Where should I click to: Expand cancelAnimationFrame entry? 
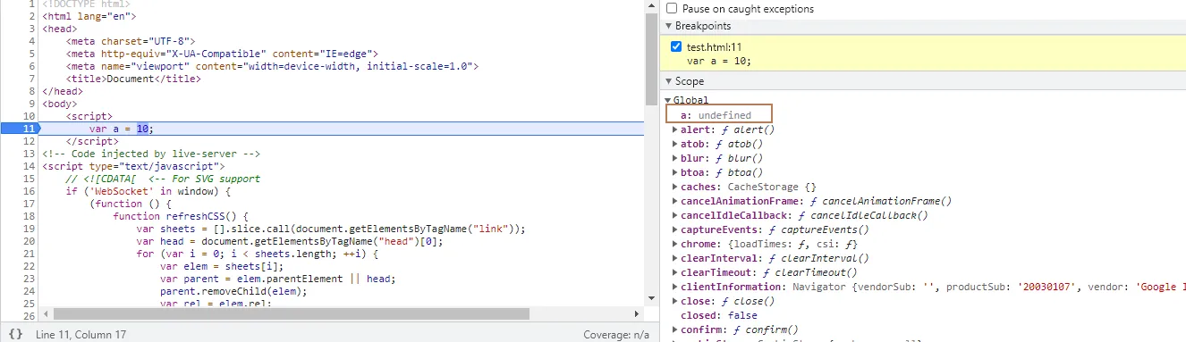point(675,201)
